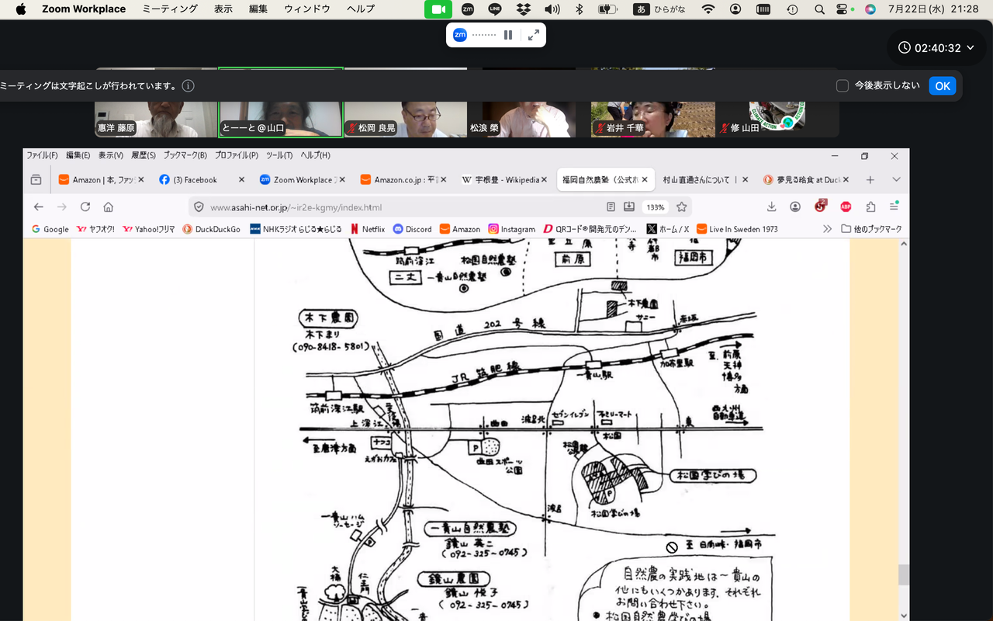
Task: Close the Zoom Workplace browser tab
Action: 341,179
